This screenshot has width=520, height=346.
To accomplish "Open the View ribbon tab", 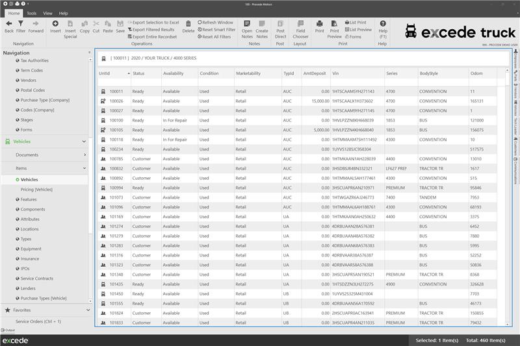I will pyautogui.click(x=47, y=13).
